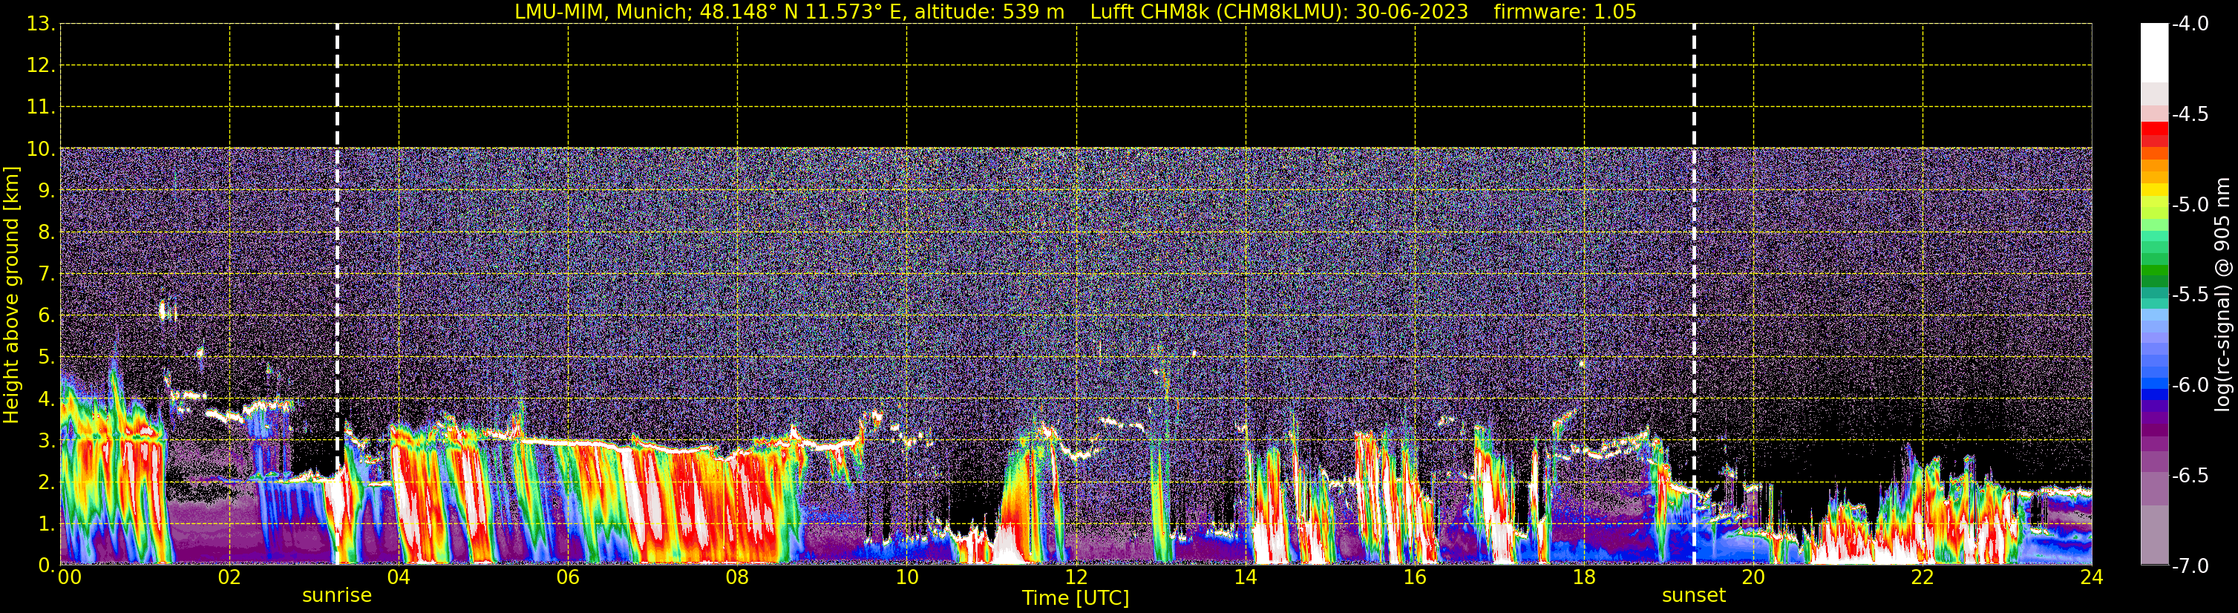The height and width of the screenshot is (613, 2238).
Task: Click the "3." tick label on the height axis
Action: point(46,440)
